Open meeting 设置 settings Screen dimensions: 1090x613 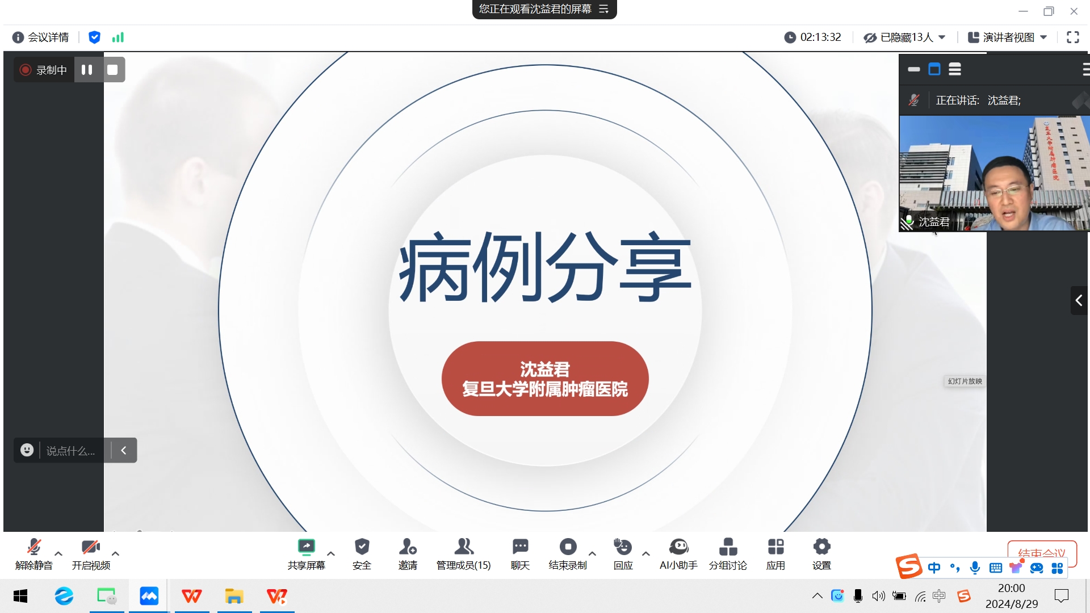pos(821,554)
